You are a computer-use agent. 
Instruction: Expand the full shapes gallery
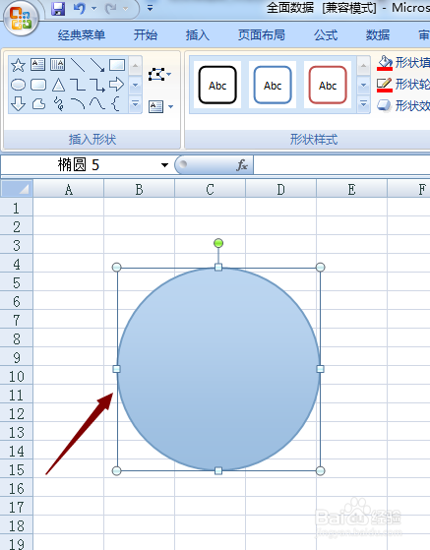136,104
